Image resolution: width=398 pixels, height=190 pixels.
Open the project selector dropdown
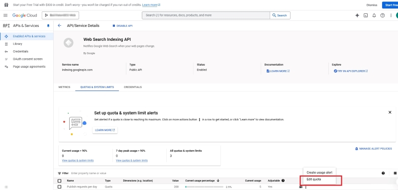coord(60,15)
